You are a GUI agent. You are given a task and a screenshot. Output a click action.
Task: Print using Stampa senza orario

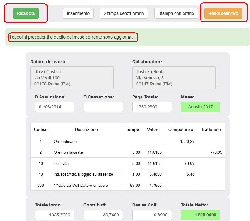click(124, 13)
